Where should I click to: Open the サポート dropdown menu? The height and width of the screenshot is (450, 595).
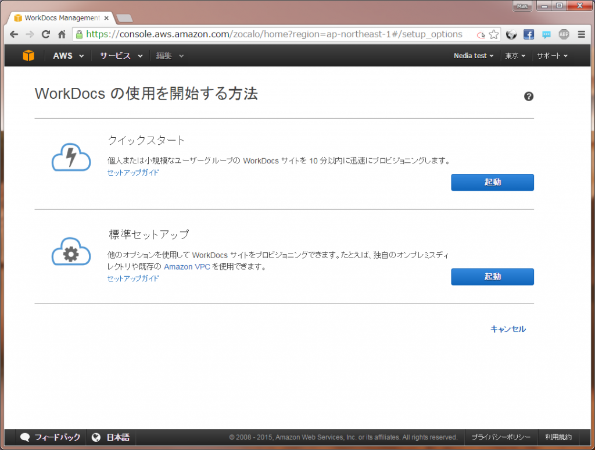click(x=552, y=56)
